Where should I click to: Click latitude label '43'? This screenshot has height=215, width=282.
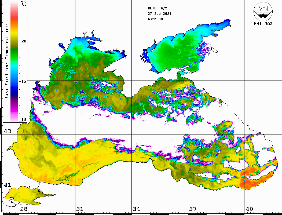pos(8,131)
